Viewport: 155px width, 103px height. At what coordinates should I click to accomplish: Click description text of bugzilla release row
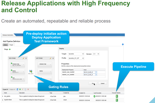[x=32, y=100]
